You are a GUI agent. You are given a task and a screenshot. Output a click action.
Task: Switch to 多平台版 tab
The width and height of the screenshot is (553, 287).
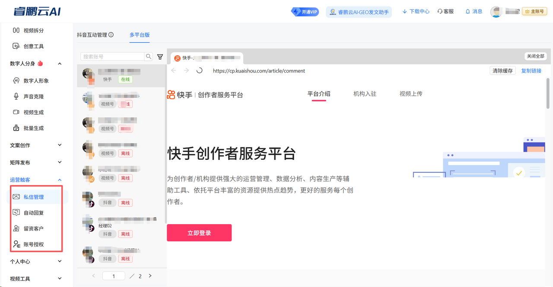coord(140,35)
